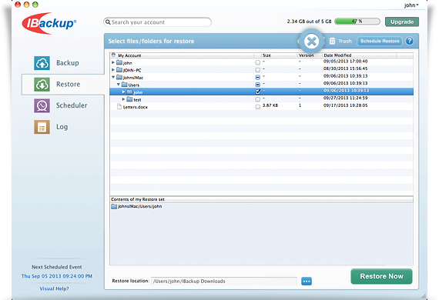The height and width of the screenshot is (300, 439).
Task: Click the magnifier icon in search box
Action: (108, 22)
